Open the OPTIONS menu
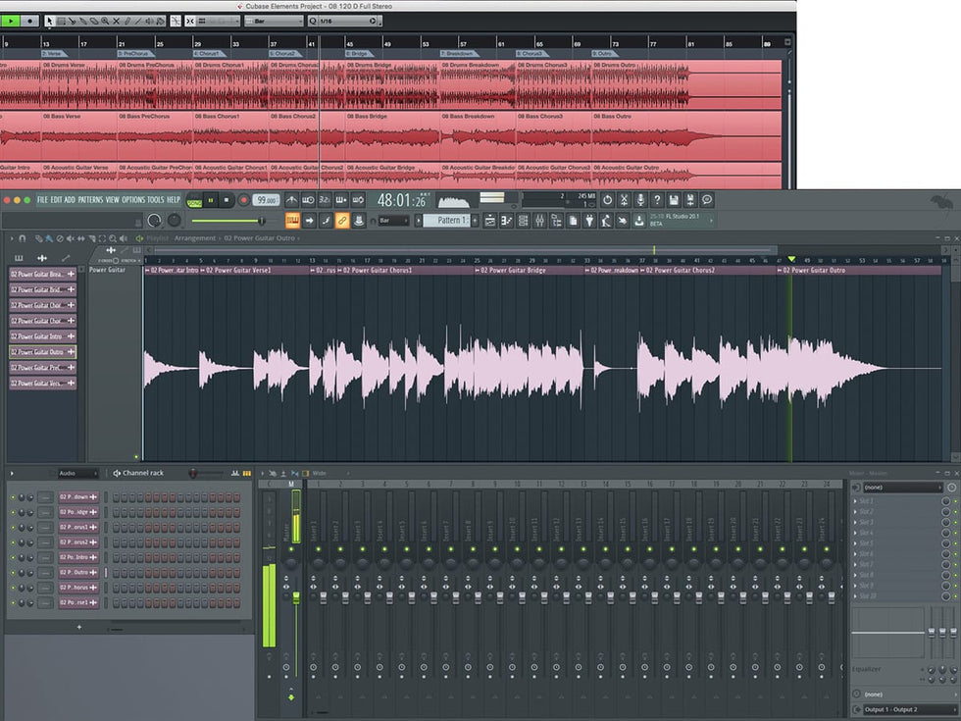Viewport: 961px width, 721px height. (133, 200)
